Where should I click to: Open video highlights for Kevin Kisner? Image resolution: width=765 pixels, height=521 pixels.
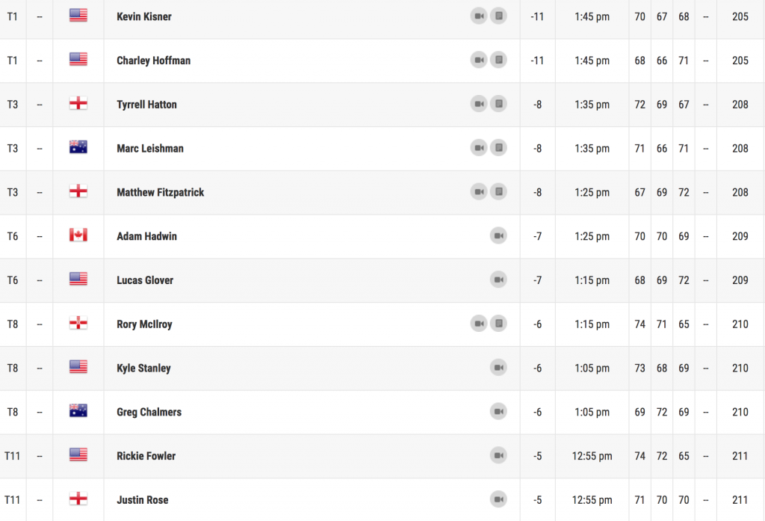(479, 16)
